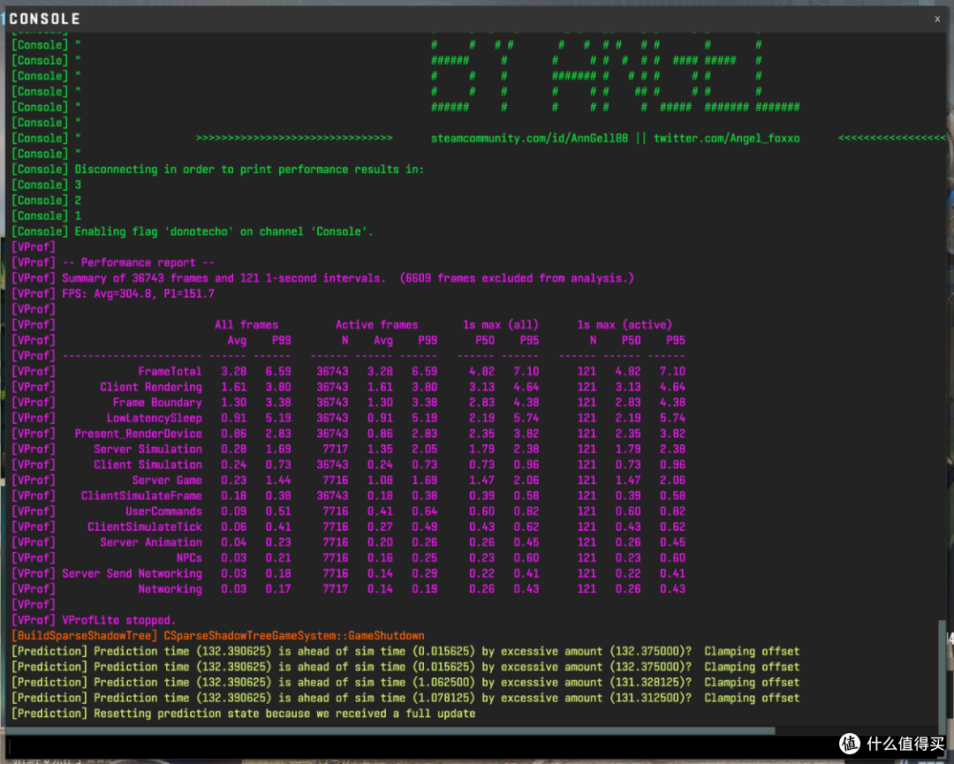The height and width of the screenshot is (764, 954).
Task: Click the FrameTotal All-frames P99 value 6.59
Action: click(x=278, y=372)
